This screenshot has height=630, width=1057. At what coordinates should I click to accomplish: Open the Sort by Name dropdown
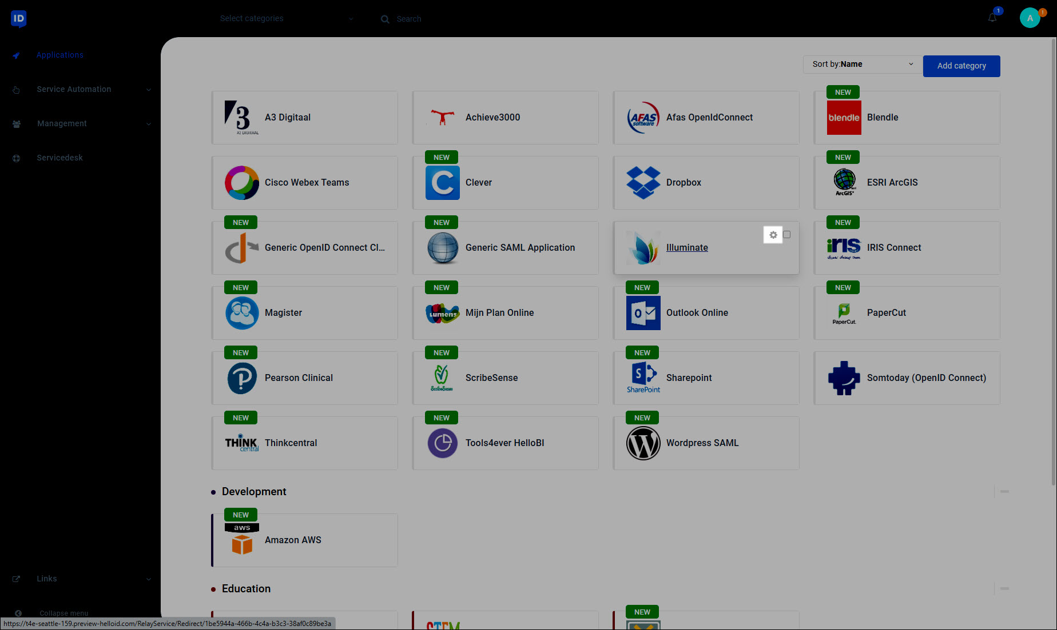pyautogui.click(x=863, y=64)
